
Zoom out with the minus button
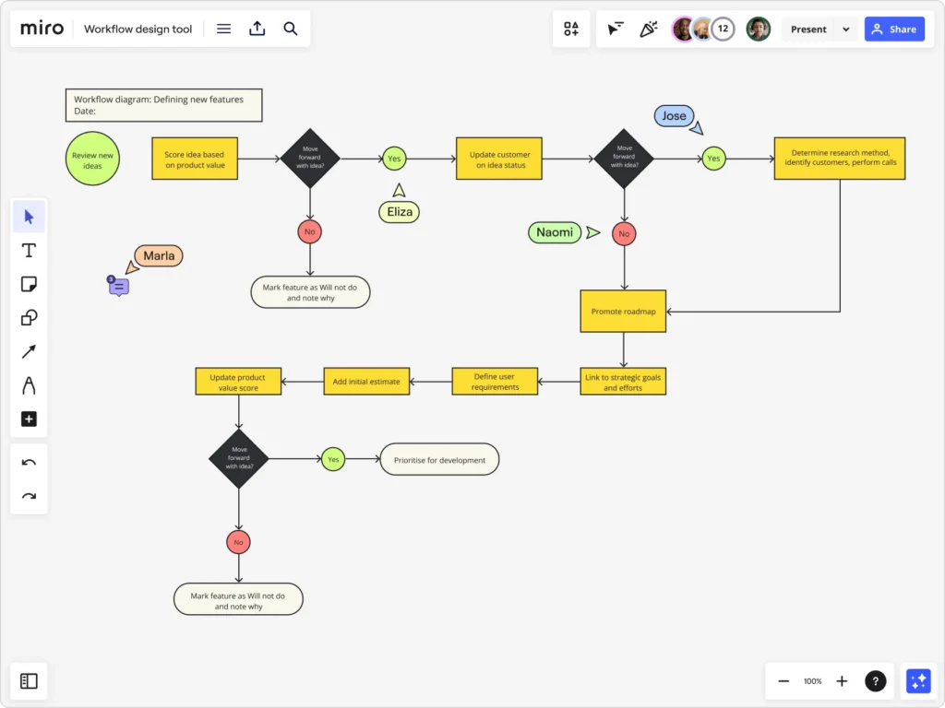coord(784,681)
